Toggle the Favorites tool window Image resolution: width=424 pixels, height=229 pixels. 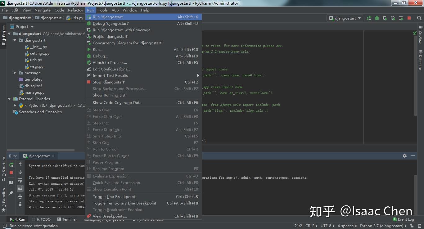[x=3, y=197]
